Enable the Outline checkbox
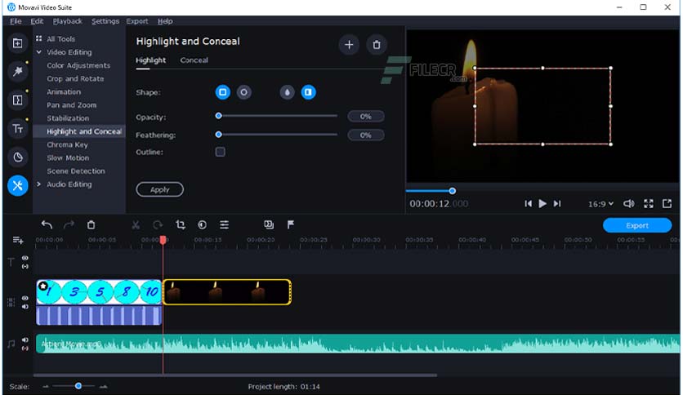The height and width of the screenshot is (395, 683). click(220, 152)
